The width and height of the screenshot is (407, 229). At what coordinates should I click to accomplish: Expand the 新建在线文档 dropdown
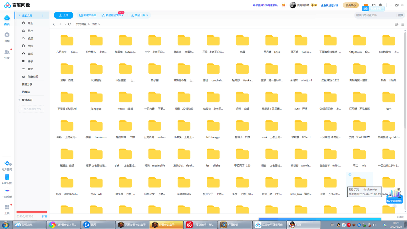[x=122, y=15]
